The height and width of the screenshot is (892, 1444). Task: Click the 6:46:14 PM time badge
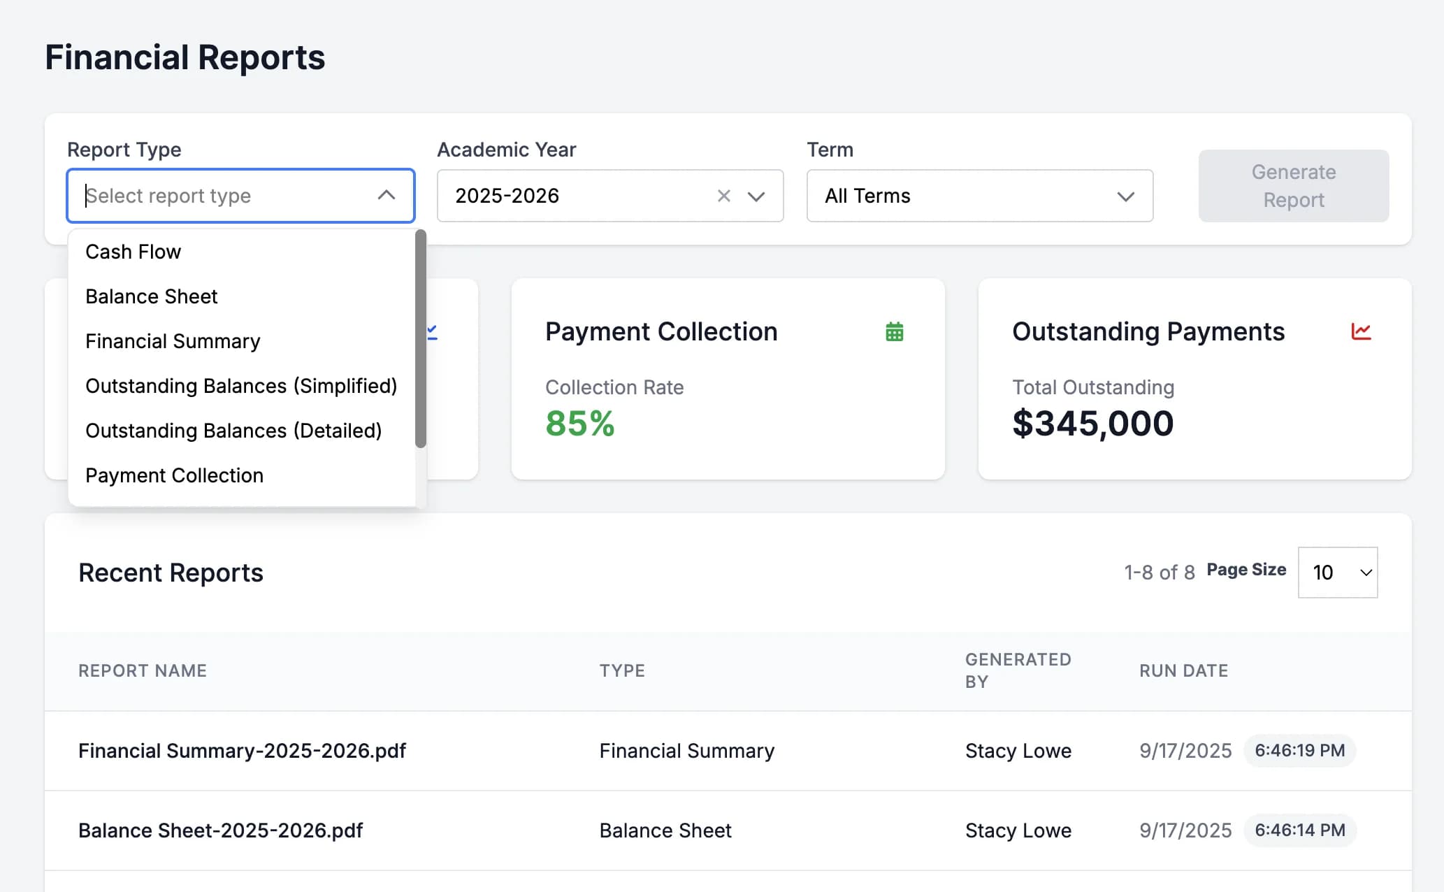[1299, 830]
